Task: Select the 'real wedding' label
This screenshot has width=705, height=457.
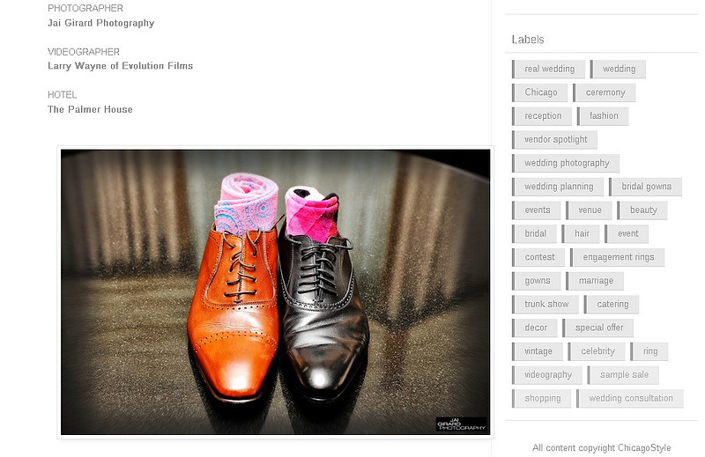Action: 548,70
